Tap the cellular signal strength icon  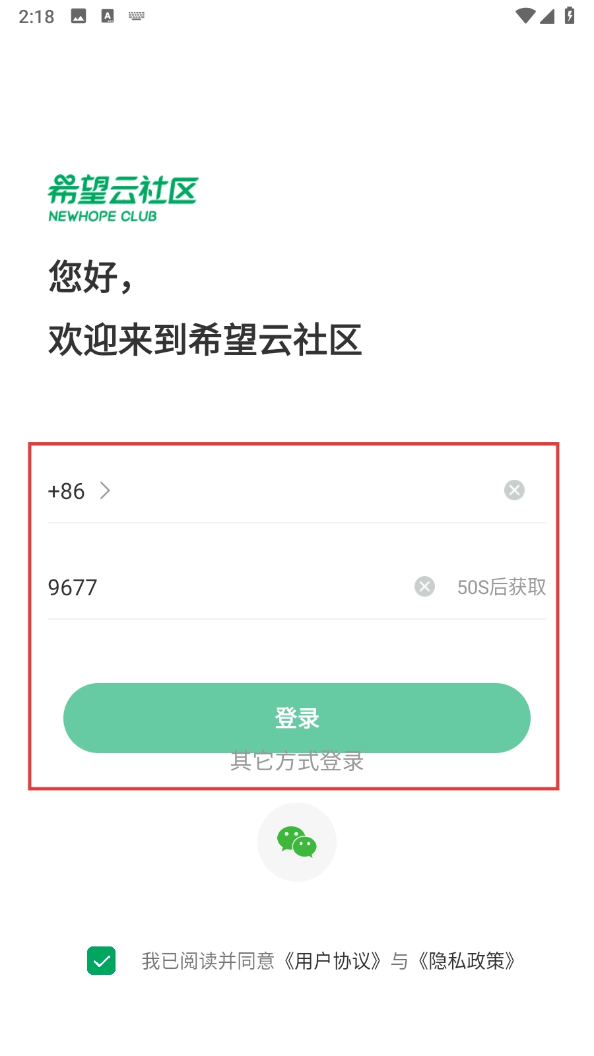click(547, 16)
